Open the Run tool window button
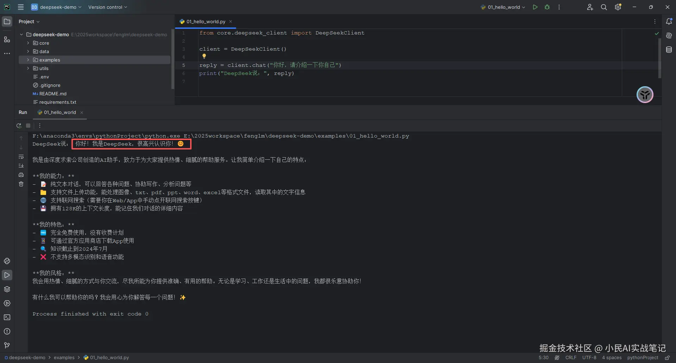 pos(7,275)
